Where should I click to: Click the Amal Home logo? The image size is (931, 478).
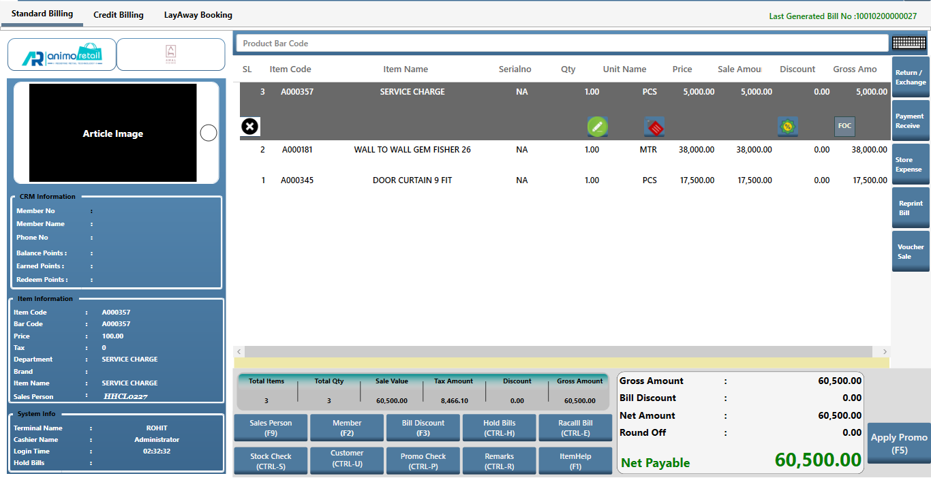point(170,54)
